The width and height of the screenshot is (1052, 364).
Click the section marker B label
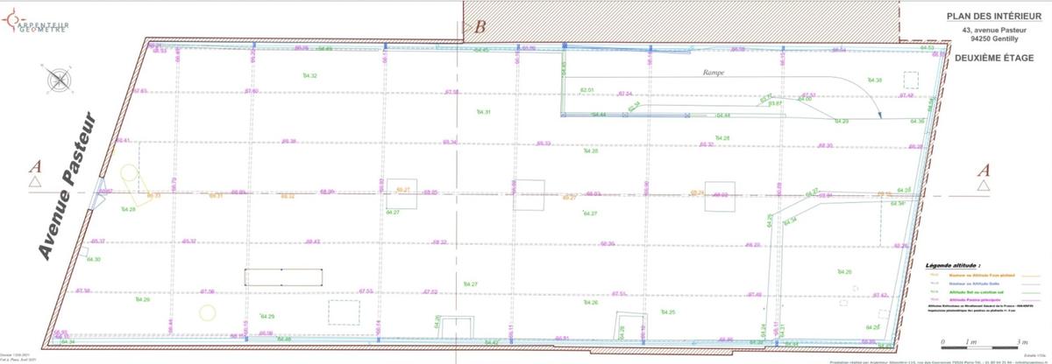pos(480,25)
